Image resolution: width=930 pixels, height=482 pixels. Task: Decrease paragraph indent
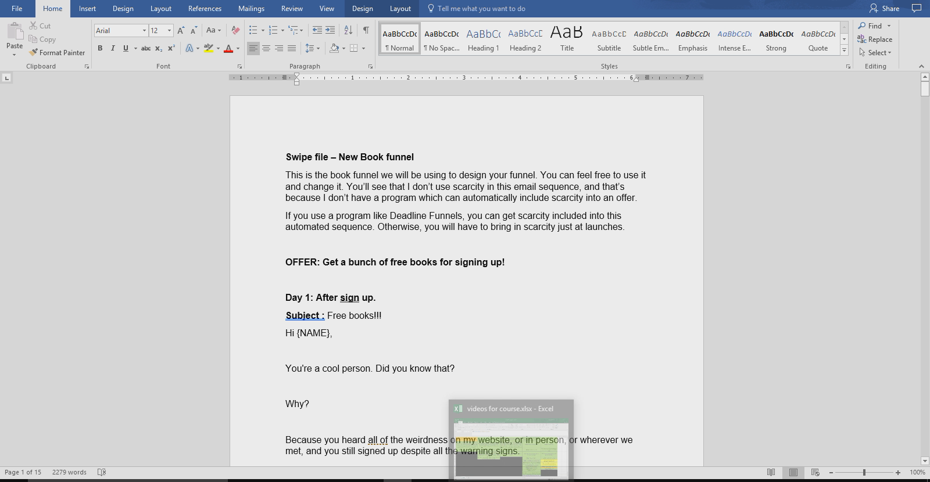click(x=317, y=30)
